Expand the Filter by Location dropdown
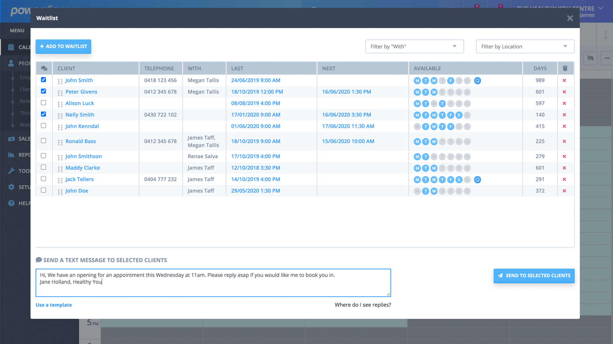The height and width of the screenshot is (344, 613). point(525,47)
